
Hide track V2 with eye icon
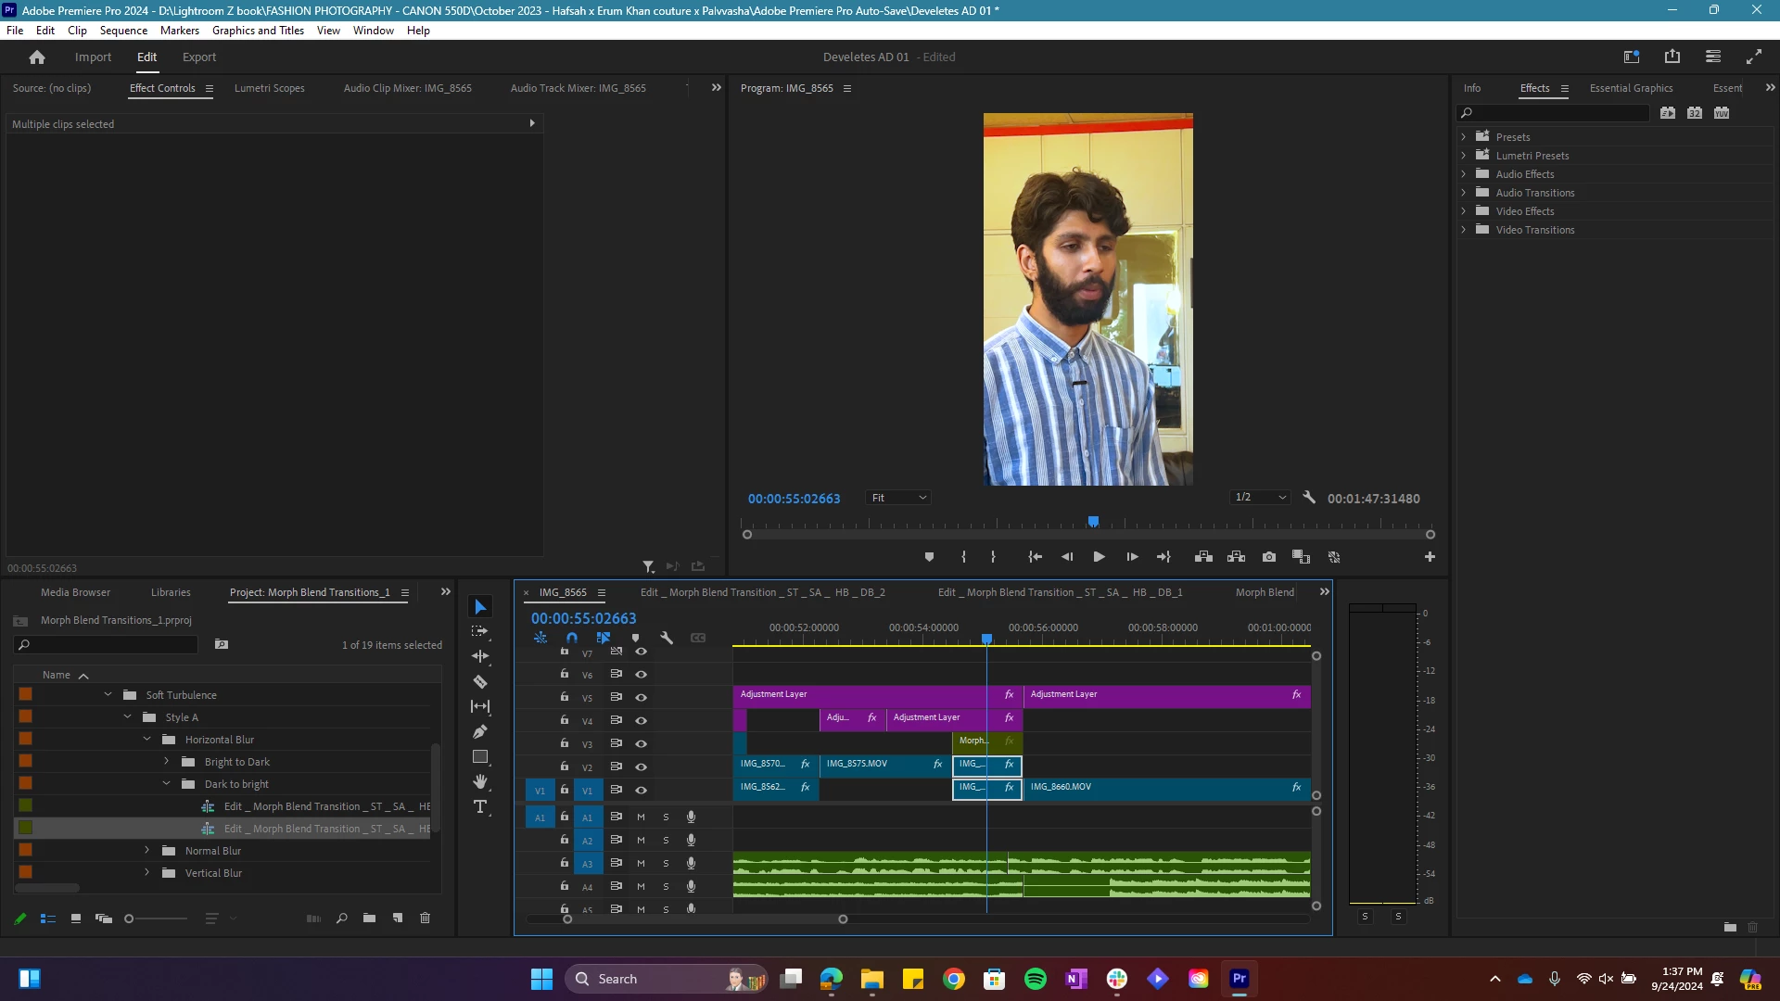click(641, 767)
